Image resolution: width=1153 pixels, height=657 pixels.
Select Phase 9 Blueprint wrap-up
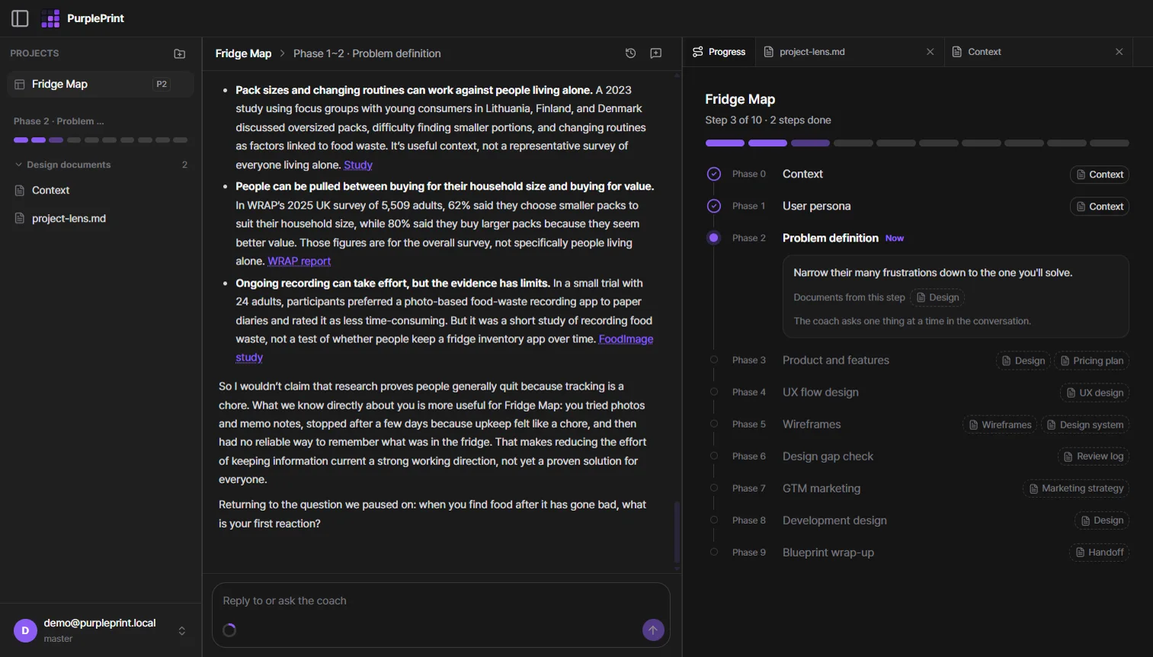point(828,553)
